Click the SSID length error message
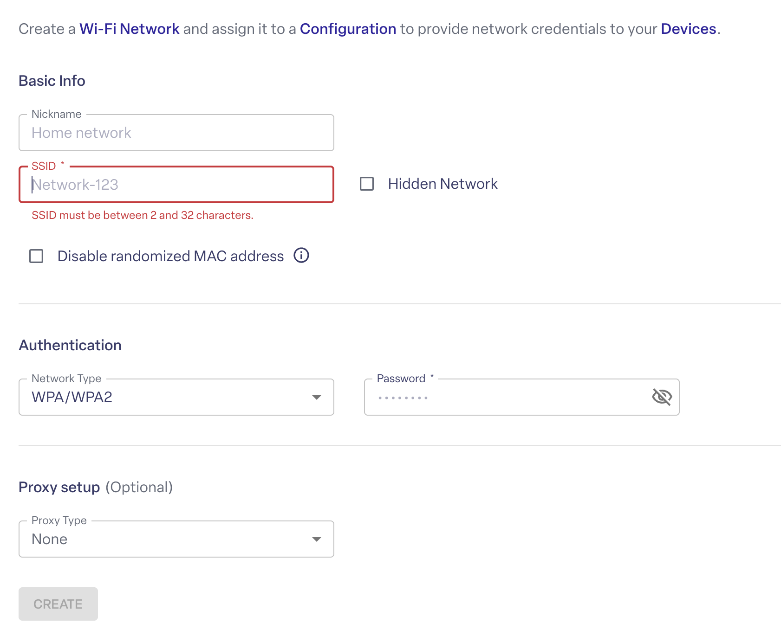The image size is (781, 642). [143, 215]
